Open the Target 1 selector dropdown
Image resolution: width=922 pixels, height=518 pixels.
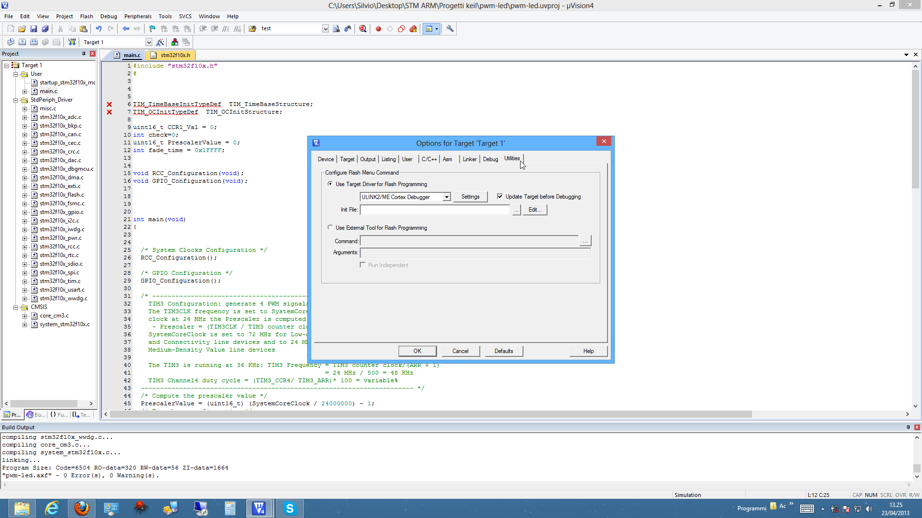coord(148,42)
